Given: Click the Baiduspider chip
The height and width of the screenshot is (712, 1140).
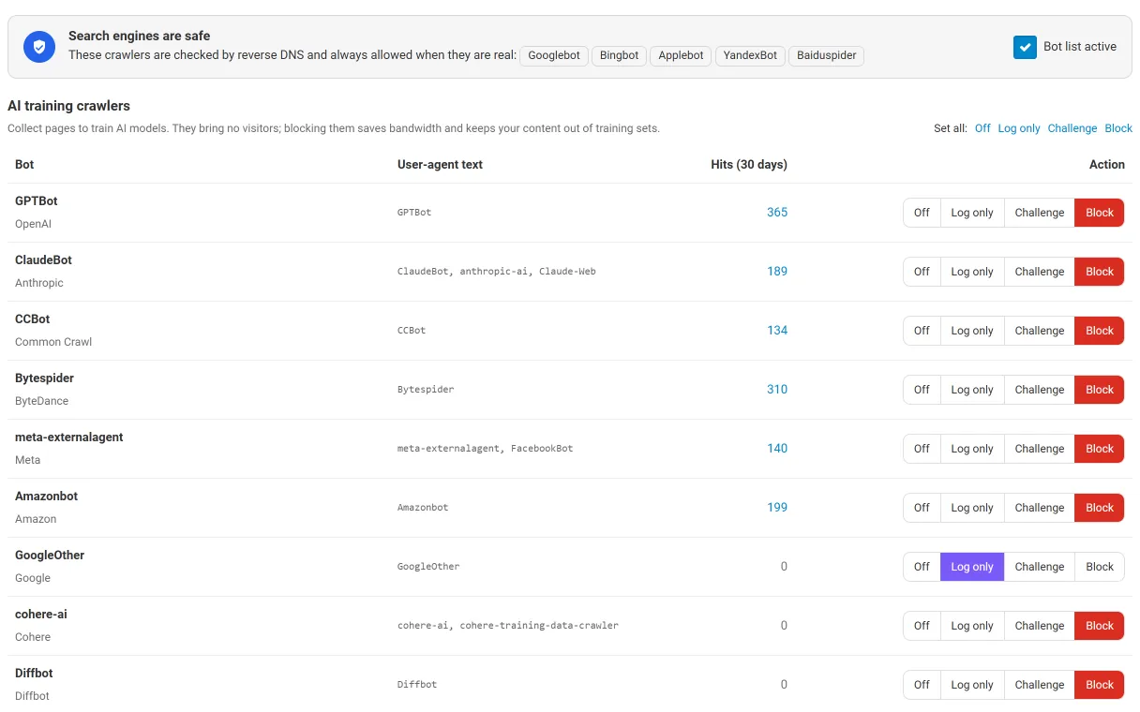Looking at the screenshot, I should coord(826,55).
